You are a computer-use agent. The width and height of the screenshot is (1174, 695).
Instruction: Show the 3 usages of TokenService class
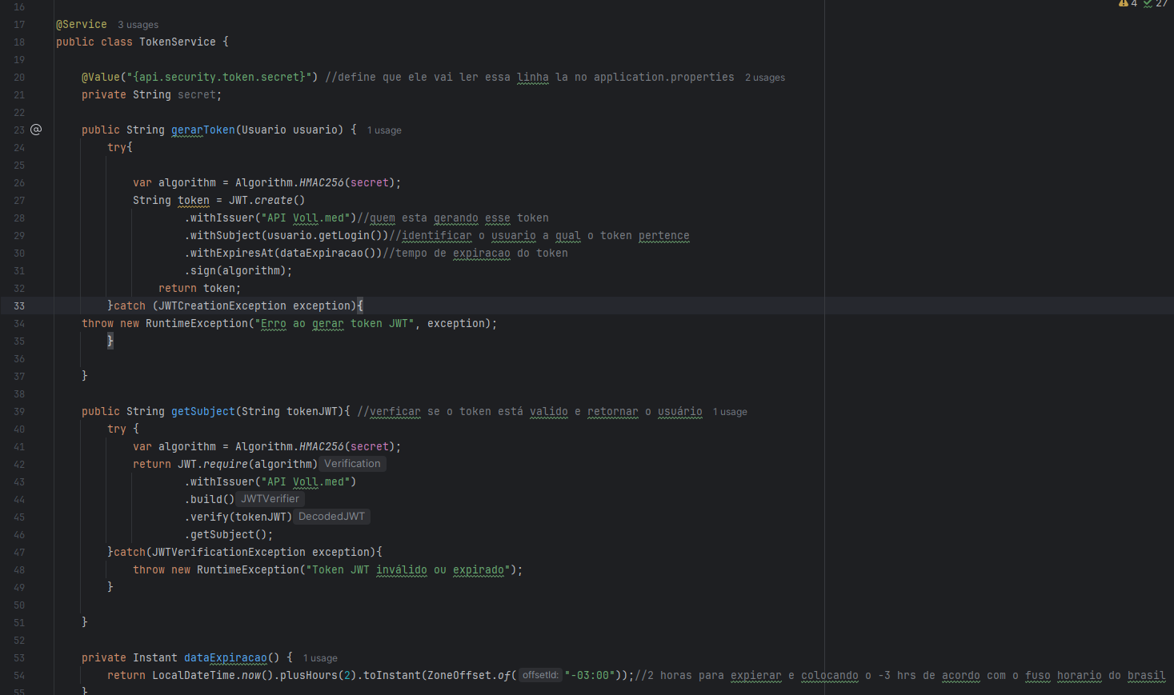138,25
